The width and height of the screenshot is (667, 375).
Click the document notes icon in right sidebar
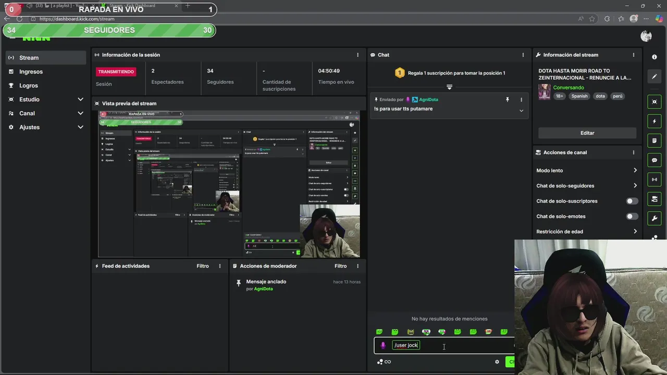coord(654,141)
